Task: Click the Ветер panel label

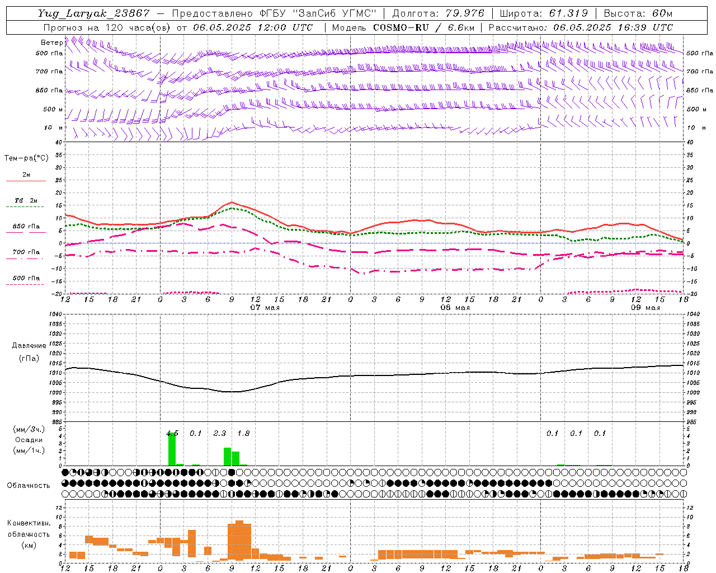Action: [x=51, y=43]
